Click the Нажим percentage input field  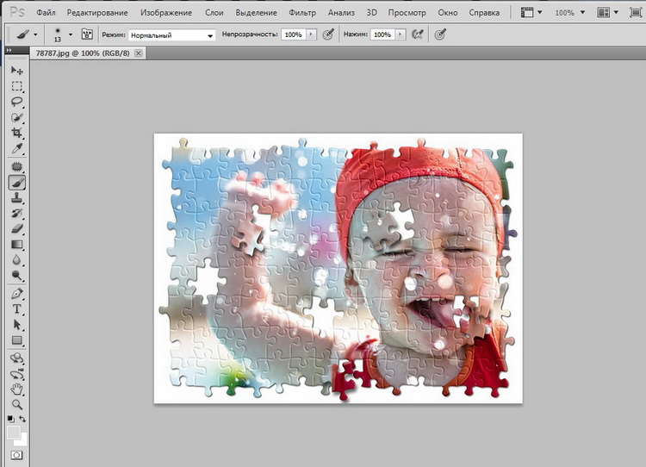(382, 35)
